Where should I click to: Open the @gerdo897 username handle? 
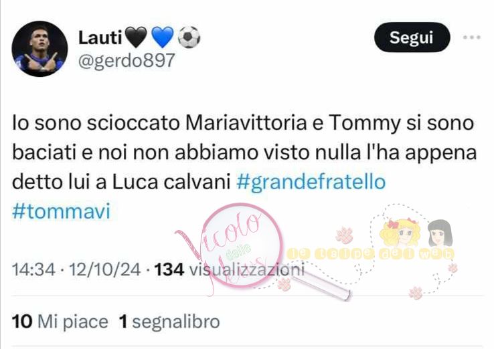click(x=127, y=60)
